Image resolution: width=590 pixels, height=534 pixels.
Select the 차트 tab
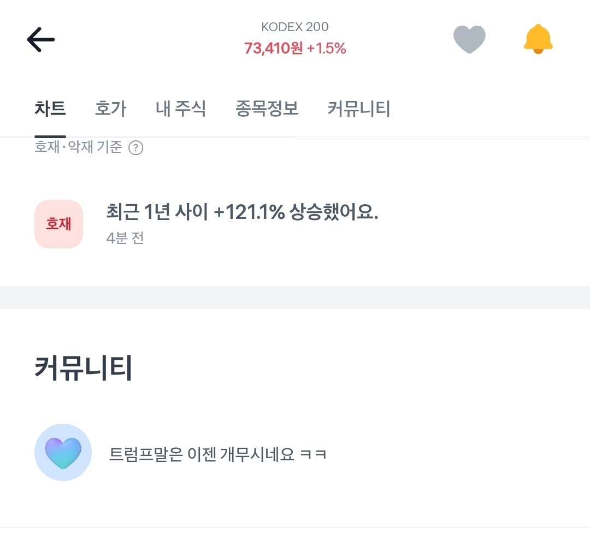(x=50, y=109)
